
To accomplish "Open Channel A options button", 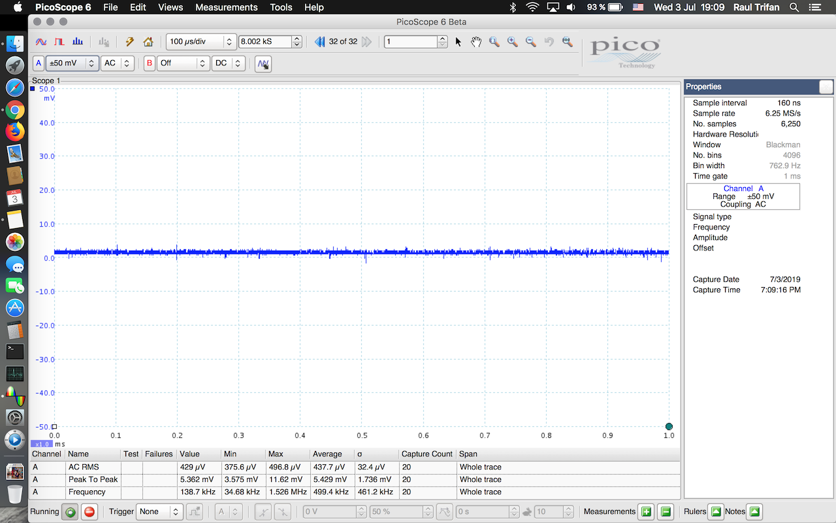I will click(x=38, y=63).
